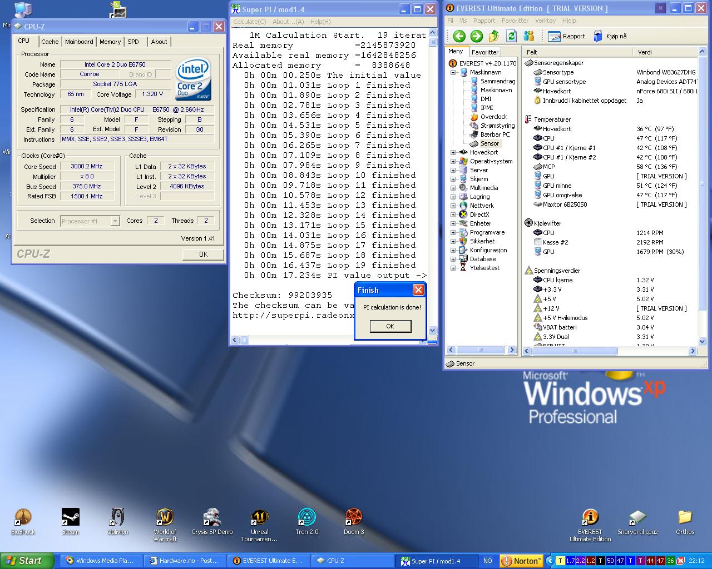This screenshot has height=569, width=712.
Task: Select the Steam desktop icon
Action: pyautogui.click(x=71, y=521)
